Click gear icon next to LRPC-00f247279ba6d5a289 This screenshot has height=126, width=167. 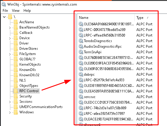click(x=81, y=30)
